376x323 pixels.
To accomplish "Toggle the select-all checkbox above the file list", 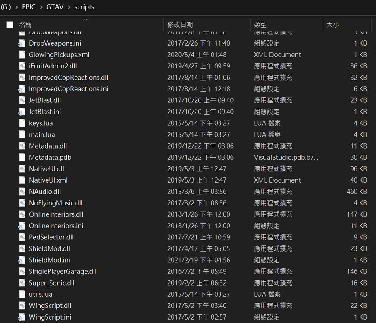I will click(9, 25).
